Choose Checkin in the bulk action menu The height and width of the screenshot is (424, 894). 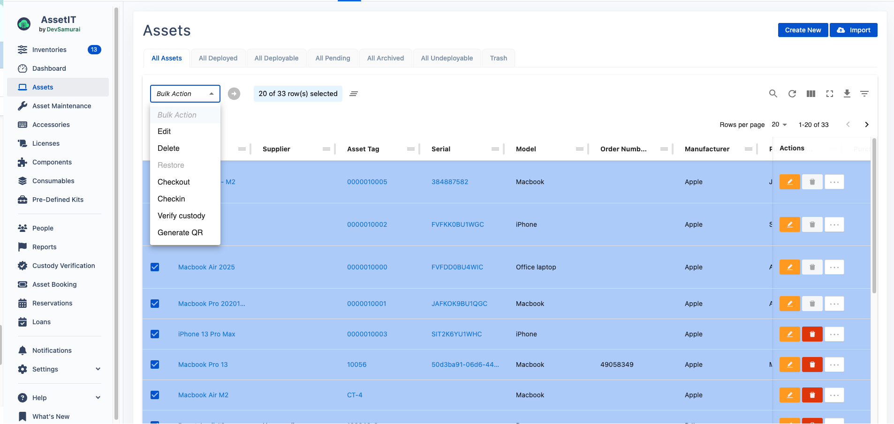coord(185,199)
